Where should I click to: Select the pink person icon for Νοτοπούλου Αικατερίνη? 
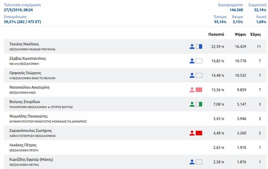(192, 90)
